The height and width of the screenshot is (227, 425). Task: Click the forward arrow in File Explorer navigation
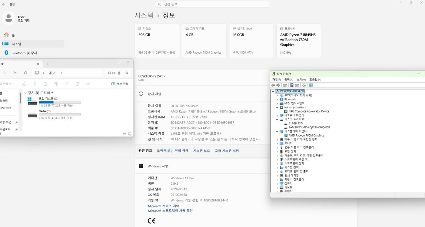(x=4, y=73)
